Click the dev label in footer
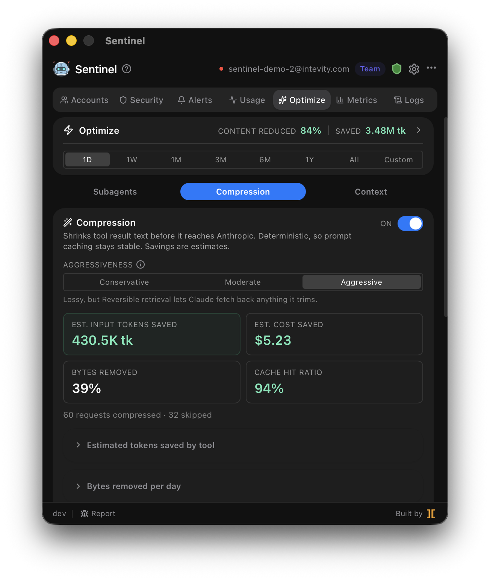 coord(59,514)
